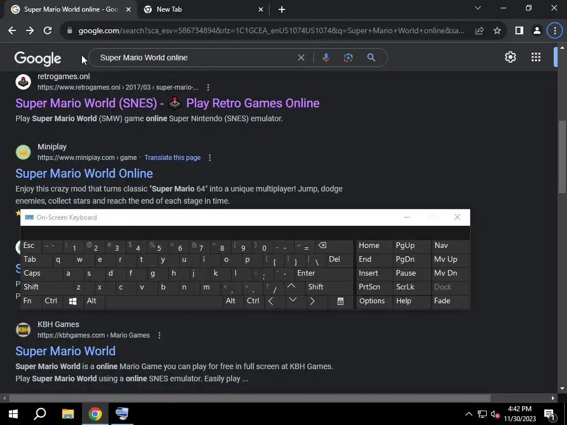Expand the Chrome tab search chevron
567x425 pixels.
point(478,8)
